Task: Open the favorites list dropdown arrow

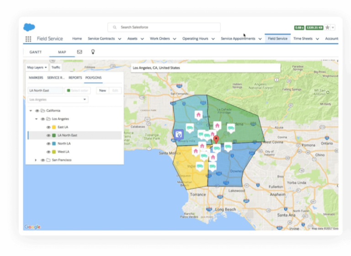Action: point(333,27)
